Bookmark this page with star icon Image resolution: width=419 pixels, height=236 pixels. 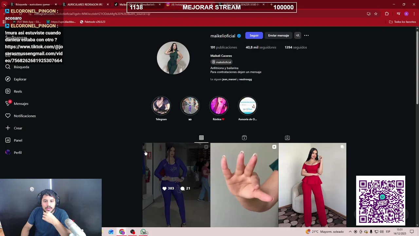[x=376, y=14]
